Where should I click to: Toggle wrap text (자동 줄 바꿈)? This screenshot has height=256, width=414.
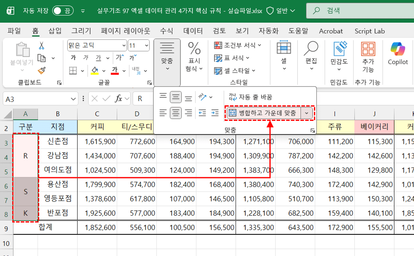pos(250,97)
